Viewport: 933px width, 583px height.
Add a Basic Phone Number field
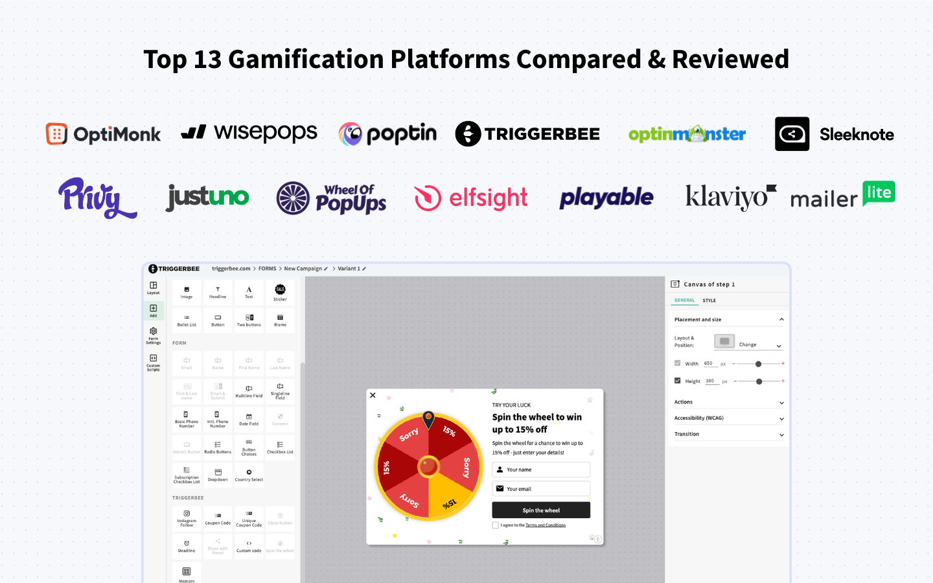[187, 420]
